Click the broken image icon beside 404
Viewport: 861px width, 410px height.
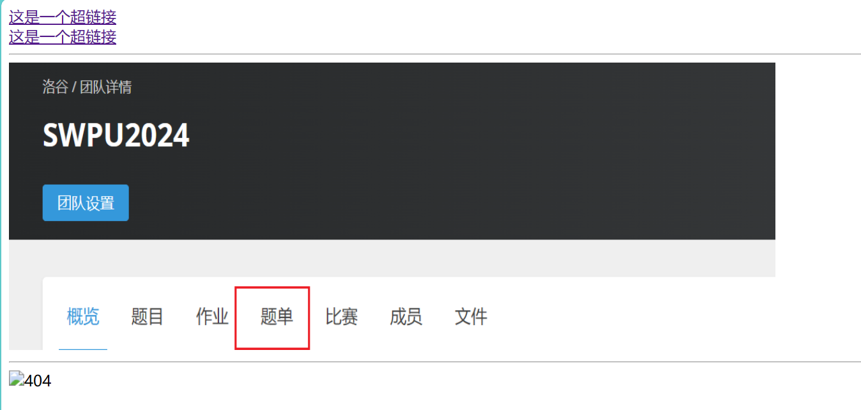coord(17,379)
